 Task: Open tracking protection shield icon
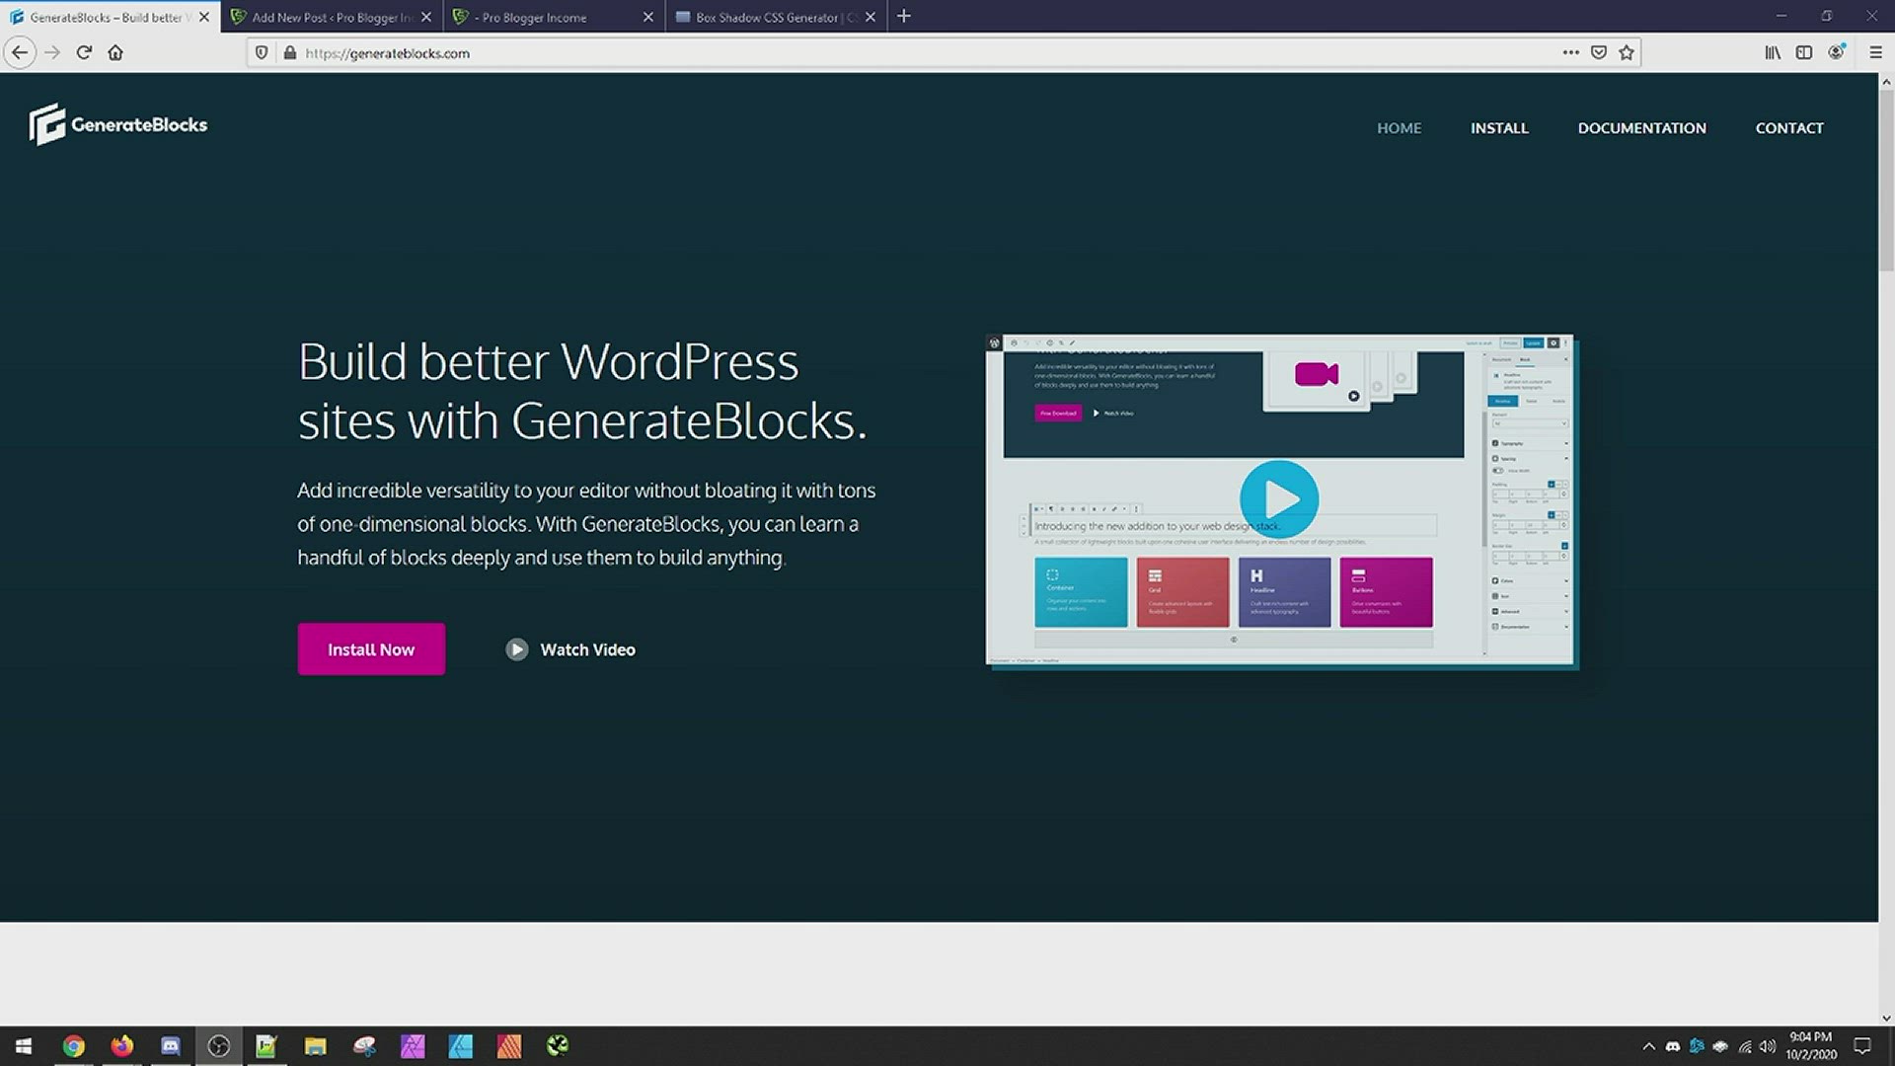coord(262,52)
